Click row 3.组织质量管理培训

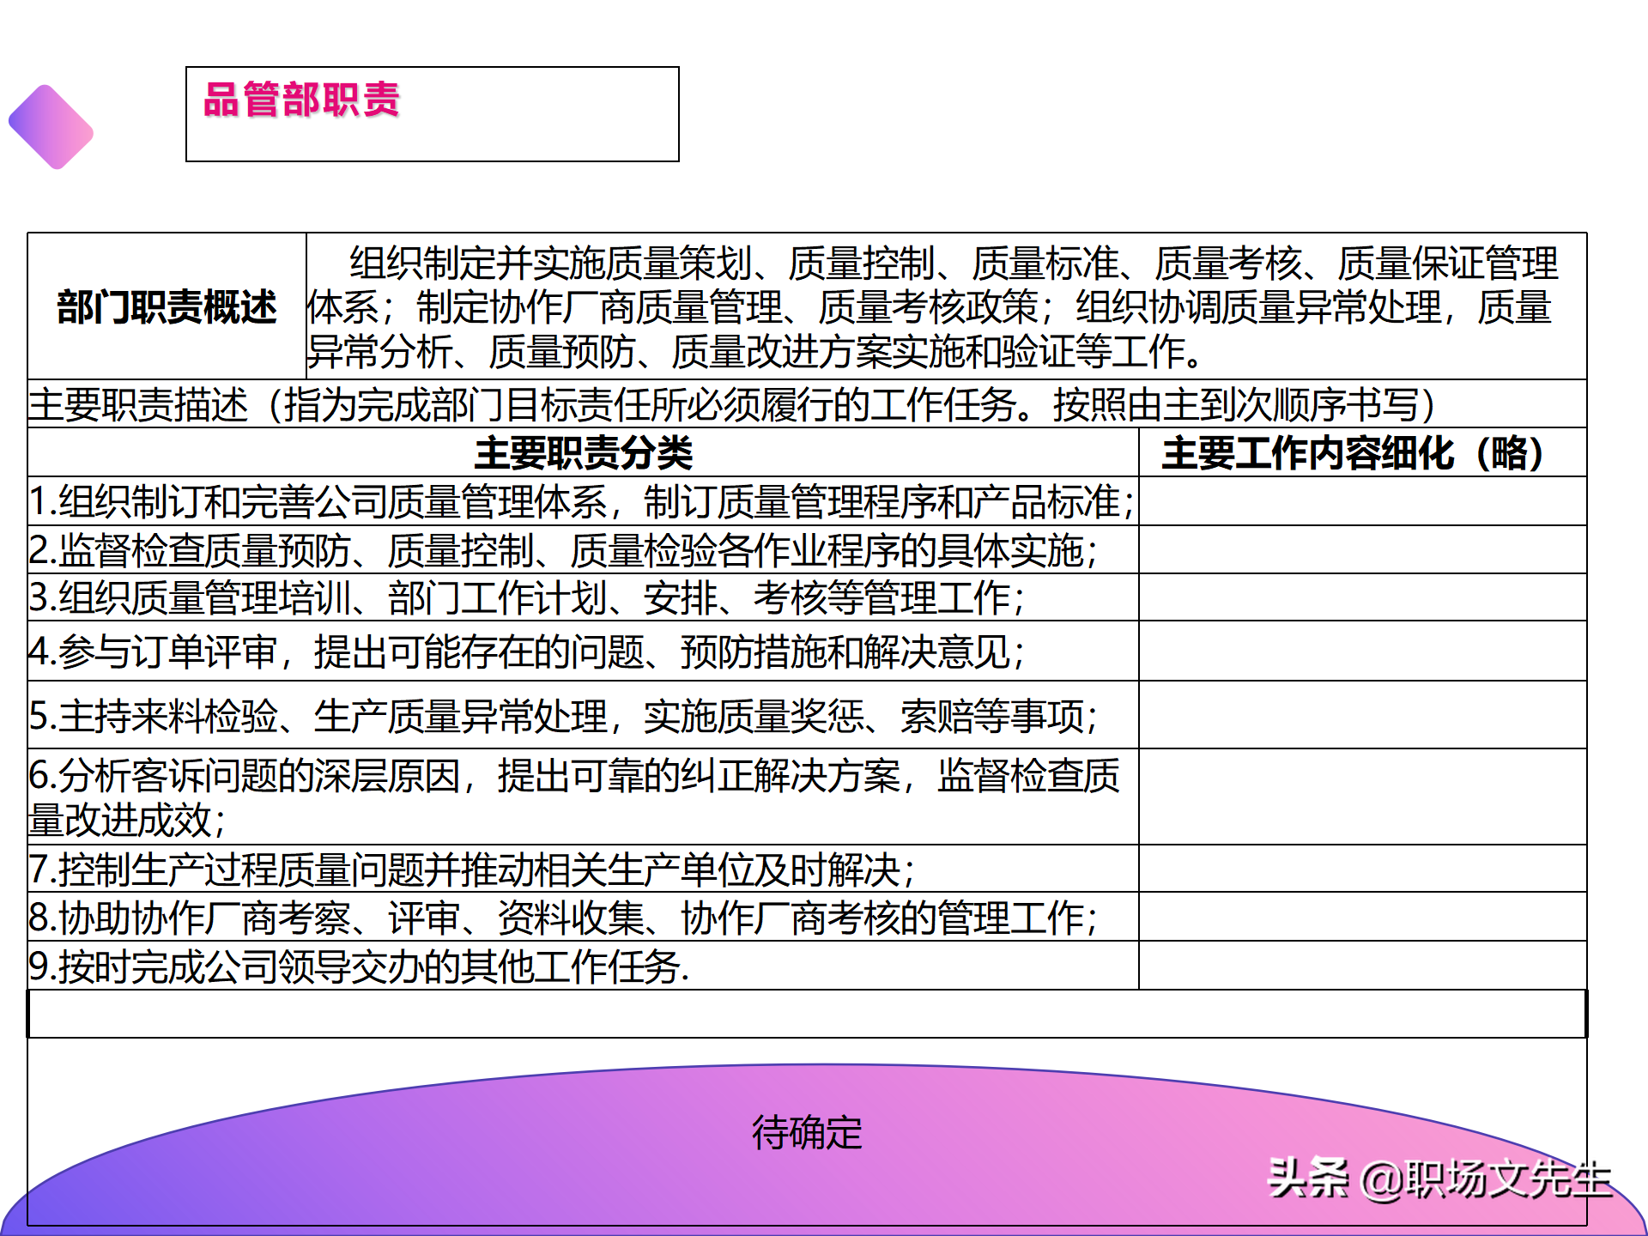pyautogui.click(x=583, y=597)
